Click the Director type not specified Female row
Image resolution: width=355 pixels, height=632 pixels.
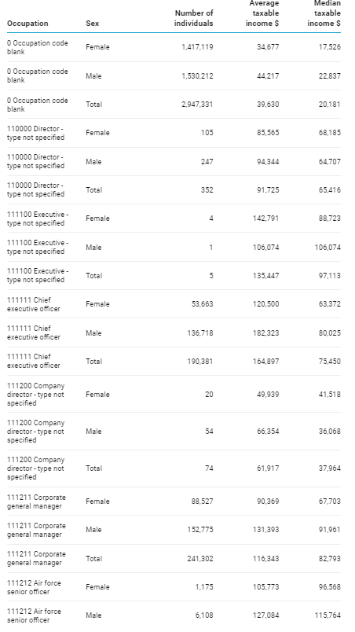pos(174,133)
